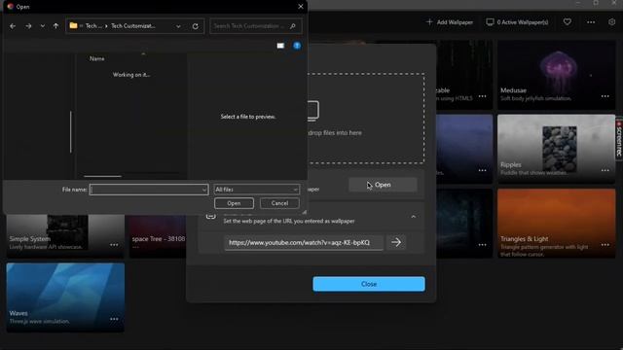Select the Waves wallpaper thumbnail
Viewport: 623px width, 350px height.
tap(65, 297)
